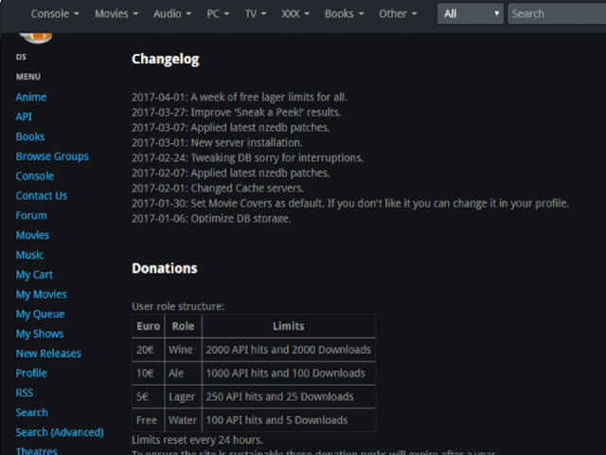Visit the Forum link
This screenshot has width=606, height=455.
click(31, 215)
